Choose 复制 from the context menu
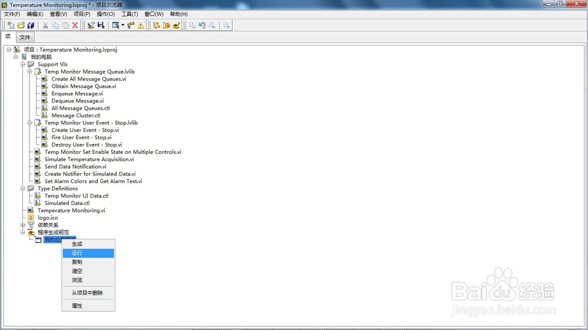 pyautogui.click(x=88, y=262)
